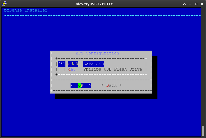Close the PuTTY window

(x=202, y=4)
